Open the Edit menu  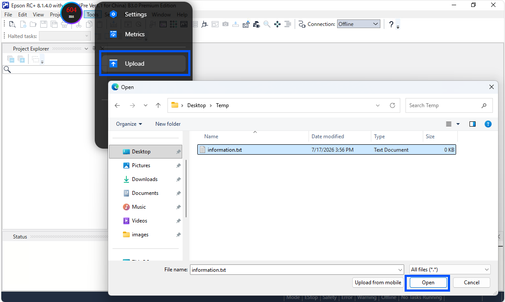tap(23, 14)
